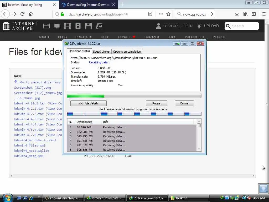Click the UPLOAD link

pos(211,26)
